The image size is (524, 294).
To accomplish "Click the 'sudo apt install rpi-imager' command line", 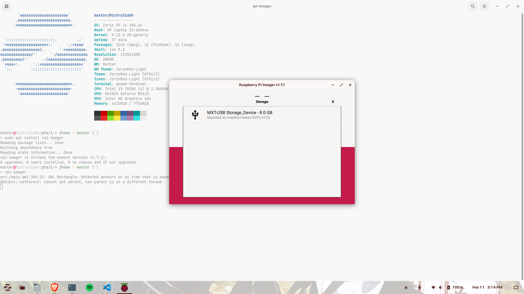I will pos(32,138).
